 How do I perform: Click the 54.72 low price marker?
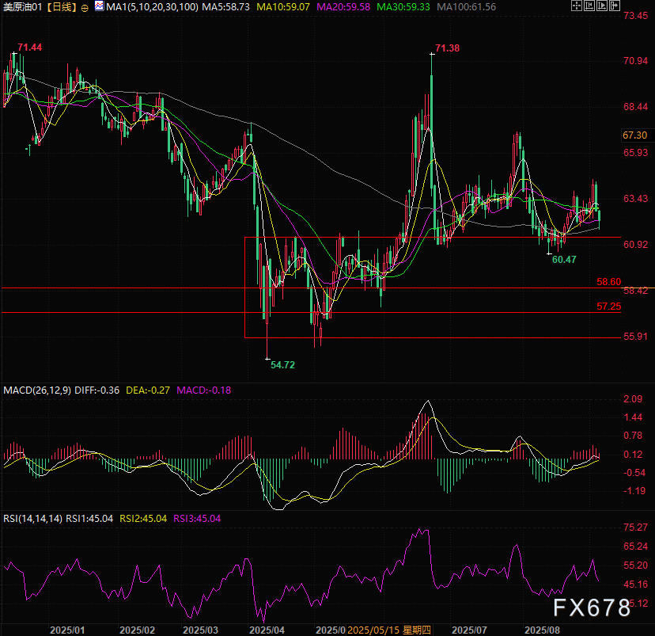point(282,364)
